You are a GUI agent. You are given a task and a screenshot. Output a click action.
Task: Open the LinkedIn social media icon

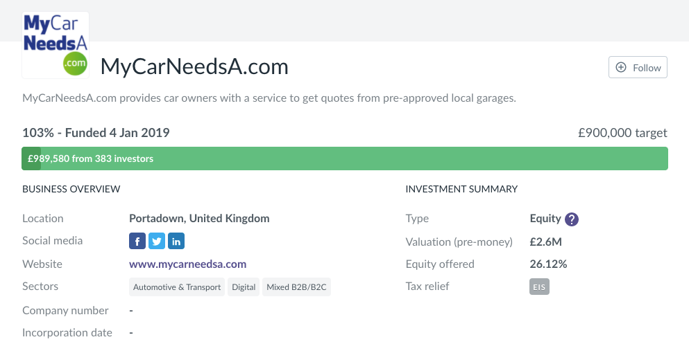click(176, 241)
